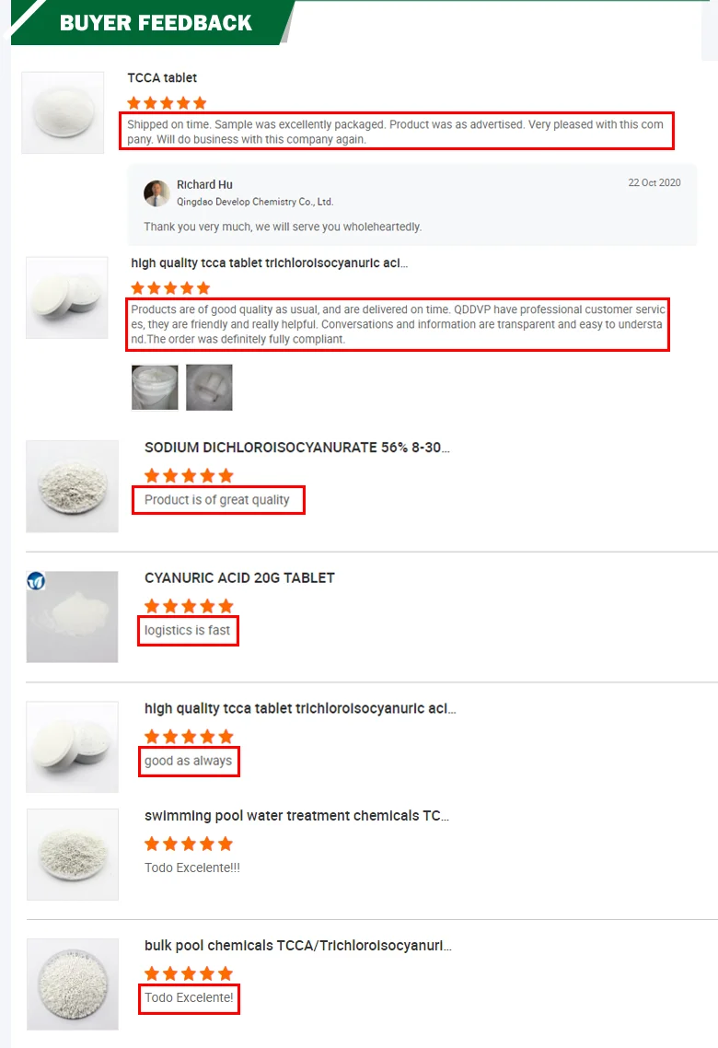Click Richard Hu's profile avatar
718x1048 pixels.
(156, 193)
